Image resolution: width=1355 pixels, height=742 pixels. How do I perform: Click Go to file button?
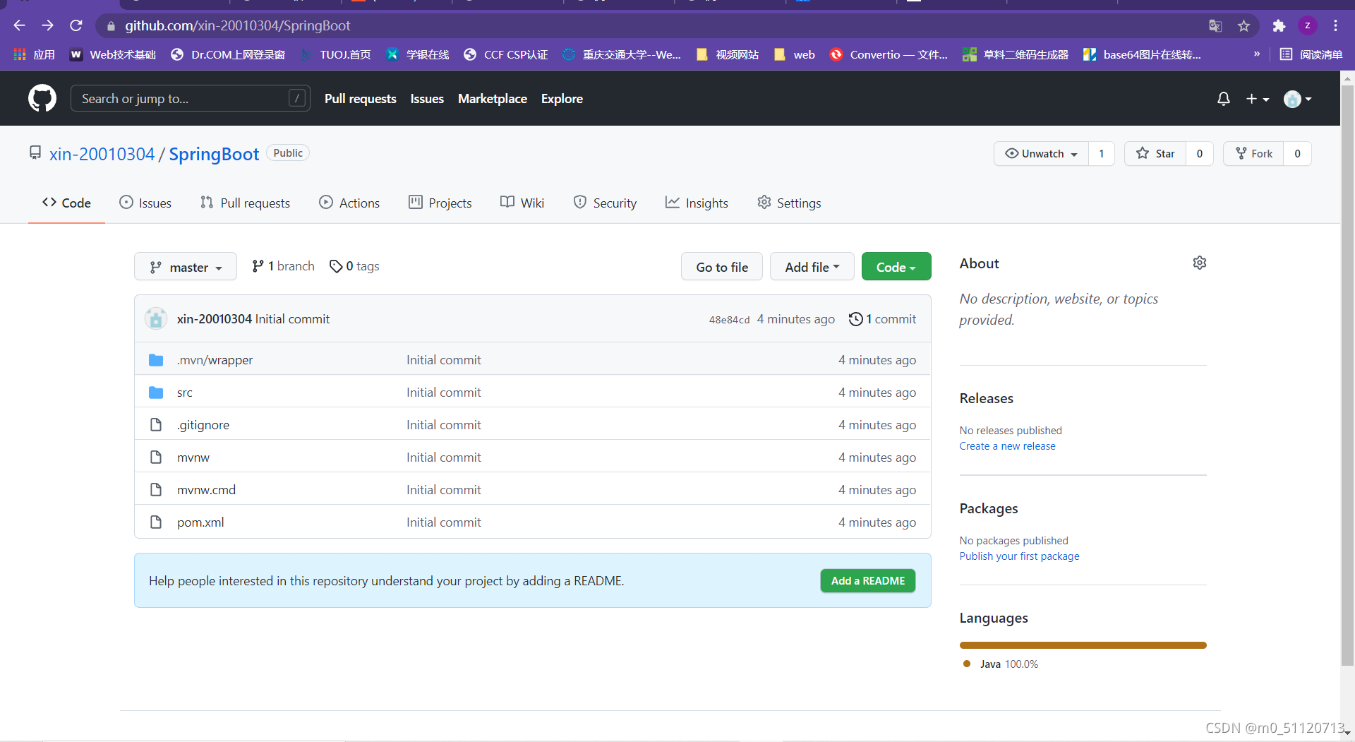[x=722, y=266]
